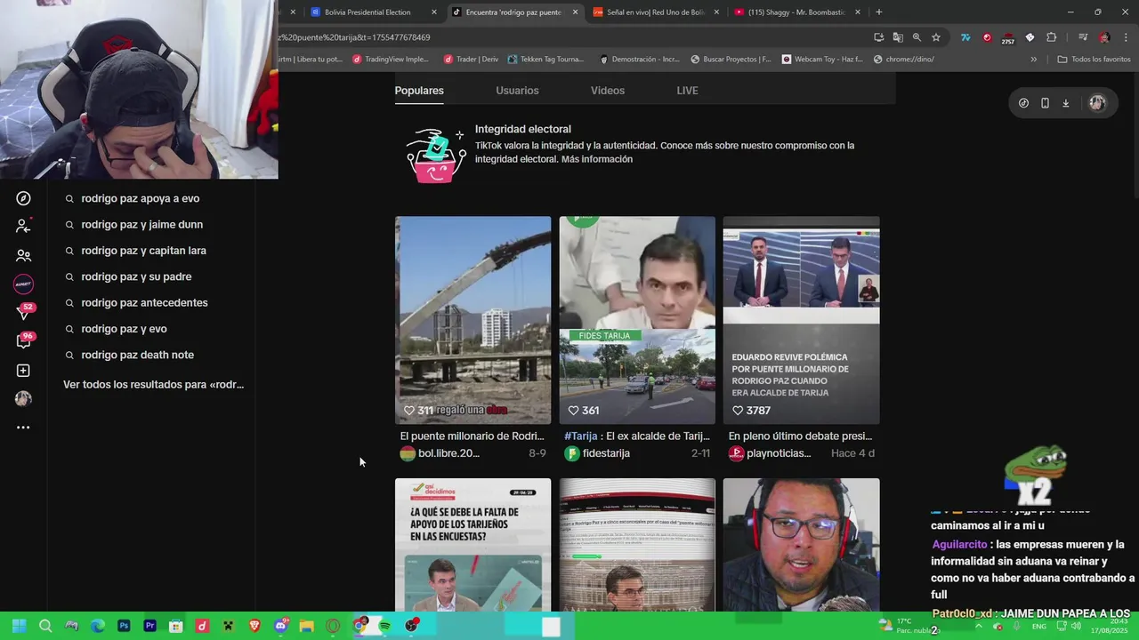Expand hidden bookmarks chevron

[1033, 60]
